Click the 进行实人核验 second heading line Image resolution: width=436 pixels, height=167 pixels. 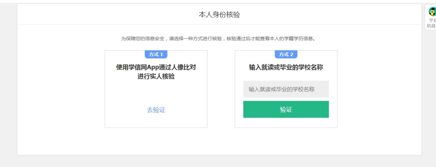click(x=156, y=76)
